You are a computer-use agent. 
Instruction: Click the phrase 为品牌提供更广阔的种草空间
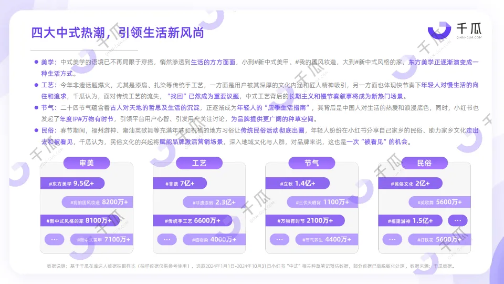[x=272, y=119]
